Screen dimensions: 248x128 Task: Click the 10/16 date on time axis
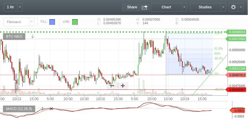click(101, 99)
